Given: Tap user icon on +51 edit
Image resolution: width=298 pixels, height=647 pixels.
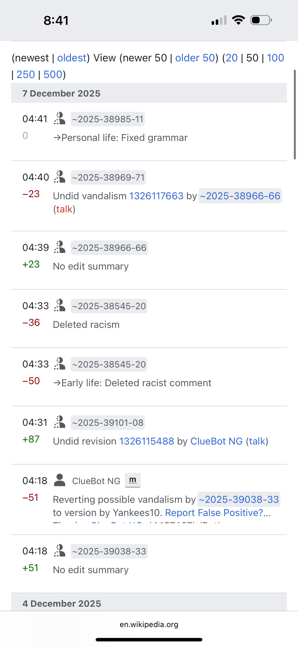Looking at the screenshot, I should coord(59,551).
